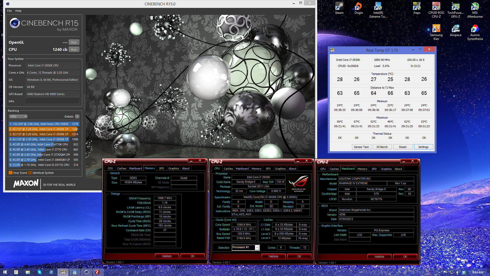This screenshot has width=490, height=276.
Task: Click Real Temp window title icon
Action: [332, 50]
